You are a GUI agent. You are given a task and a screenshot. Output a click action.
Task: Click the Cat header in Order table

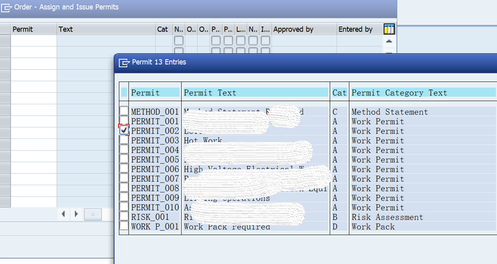tap(164, 29)
